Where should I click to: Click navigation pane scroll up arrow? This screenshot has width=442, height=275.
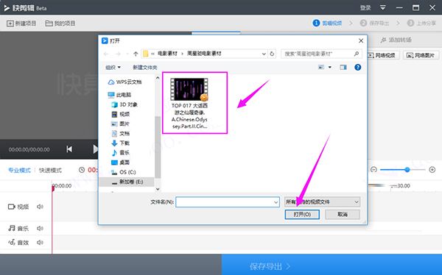158,78
